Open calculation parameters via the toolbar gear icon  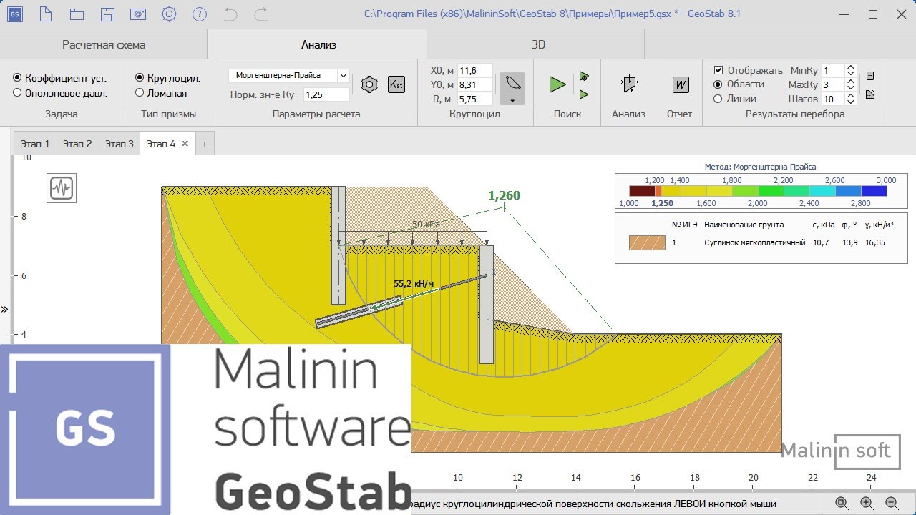369,84
